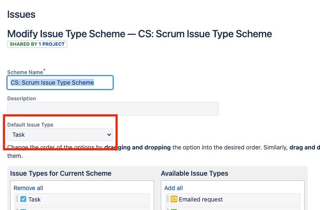Open the Default Issue Type dropdown
The image size is (320, 210).
click(60, 135)
